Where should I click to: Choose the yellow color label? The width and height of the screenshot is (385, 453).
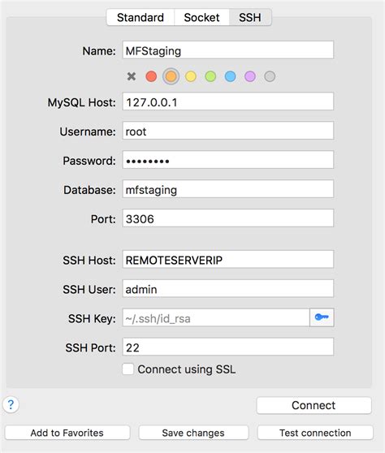(x=191, y=76)
